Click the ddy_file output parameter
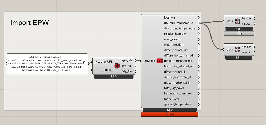The height and width of the screenshot is (125, 266). point(126,71)
